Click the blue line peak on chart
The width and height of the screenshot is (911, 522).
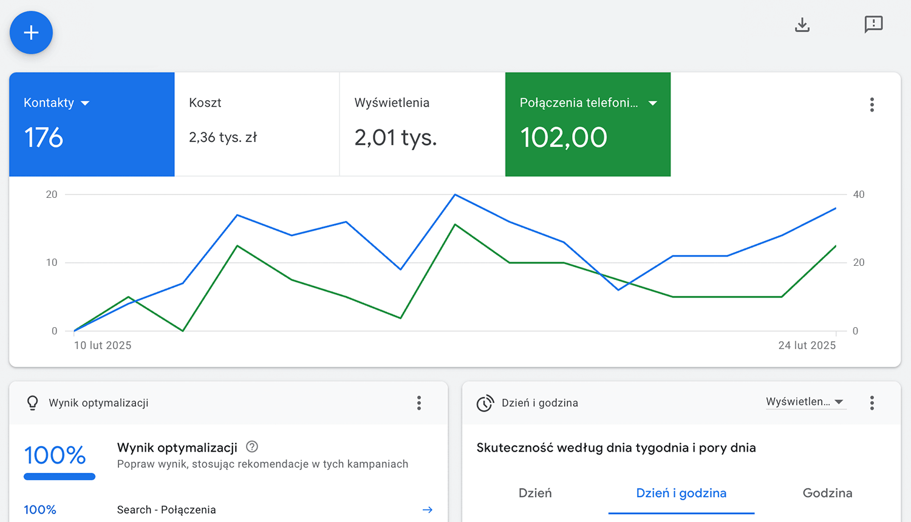[455, 195]
